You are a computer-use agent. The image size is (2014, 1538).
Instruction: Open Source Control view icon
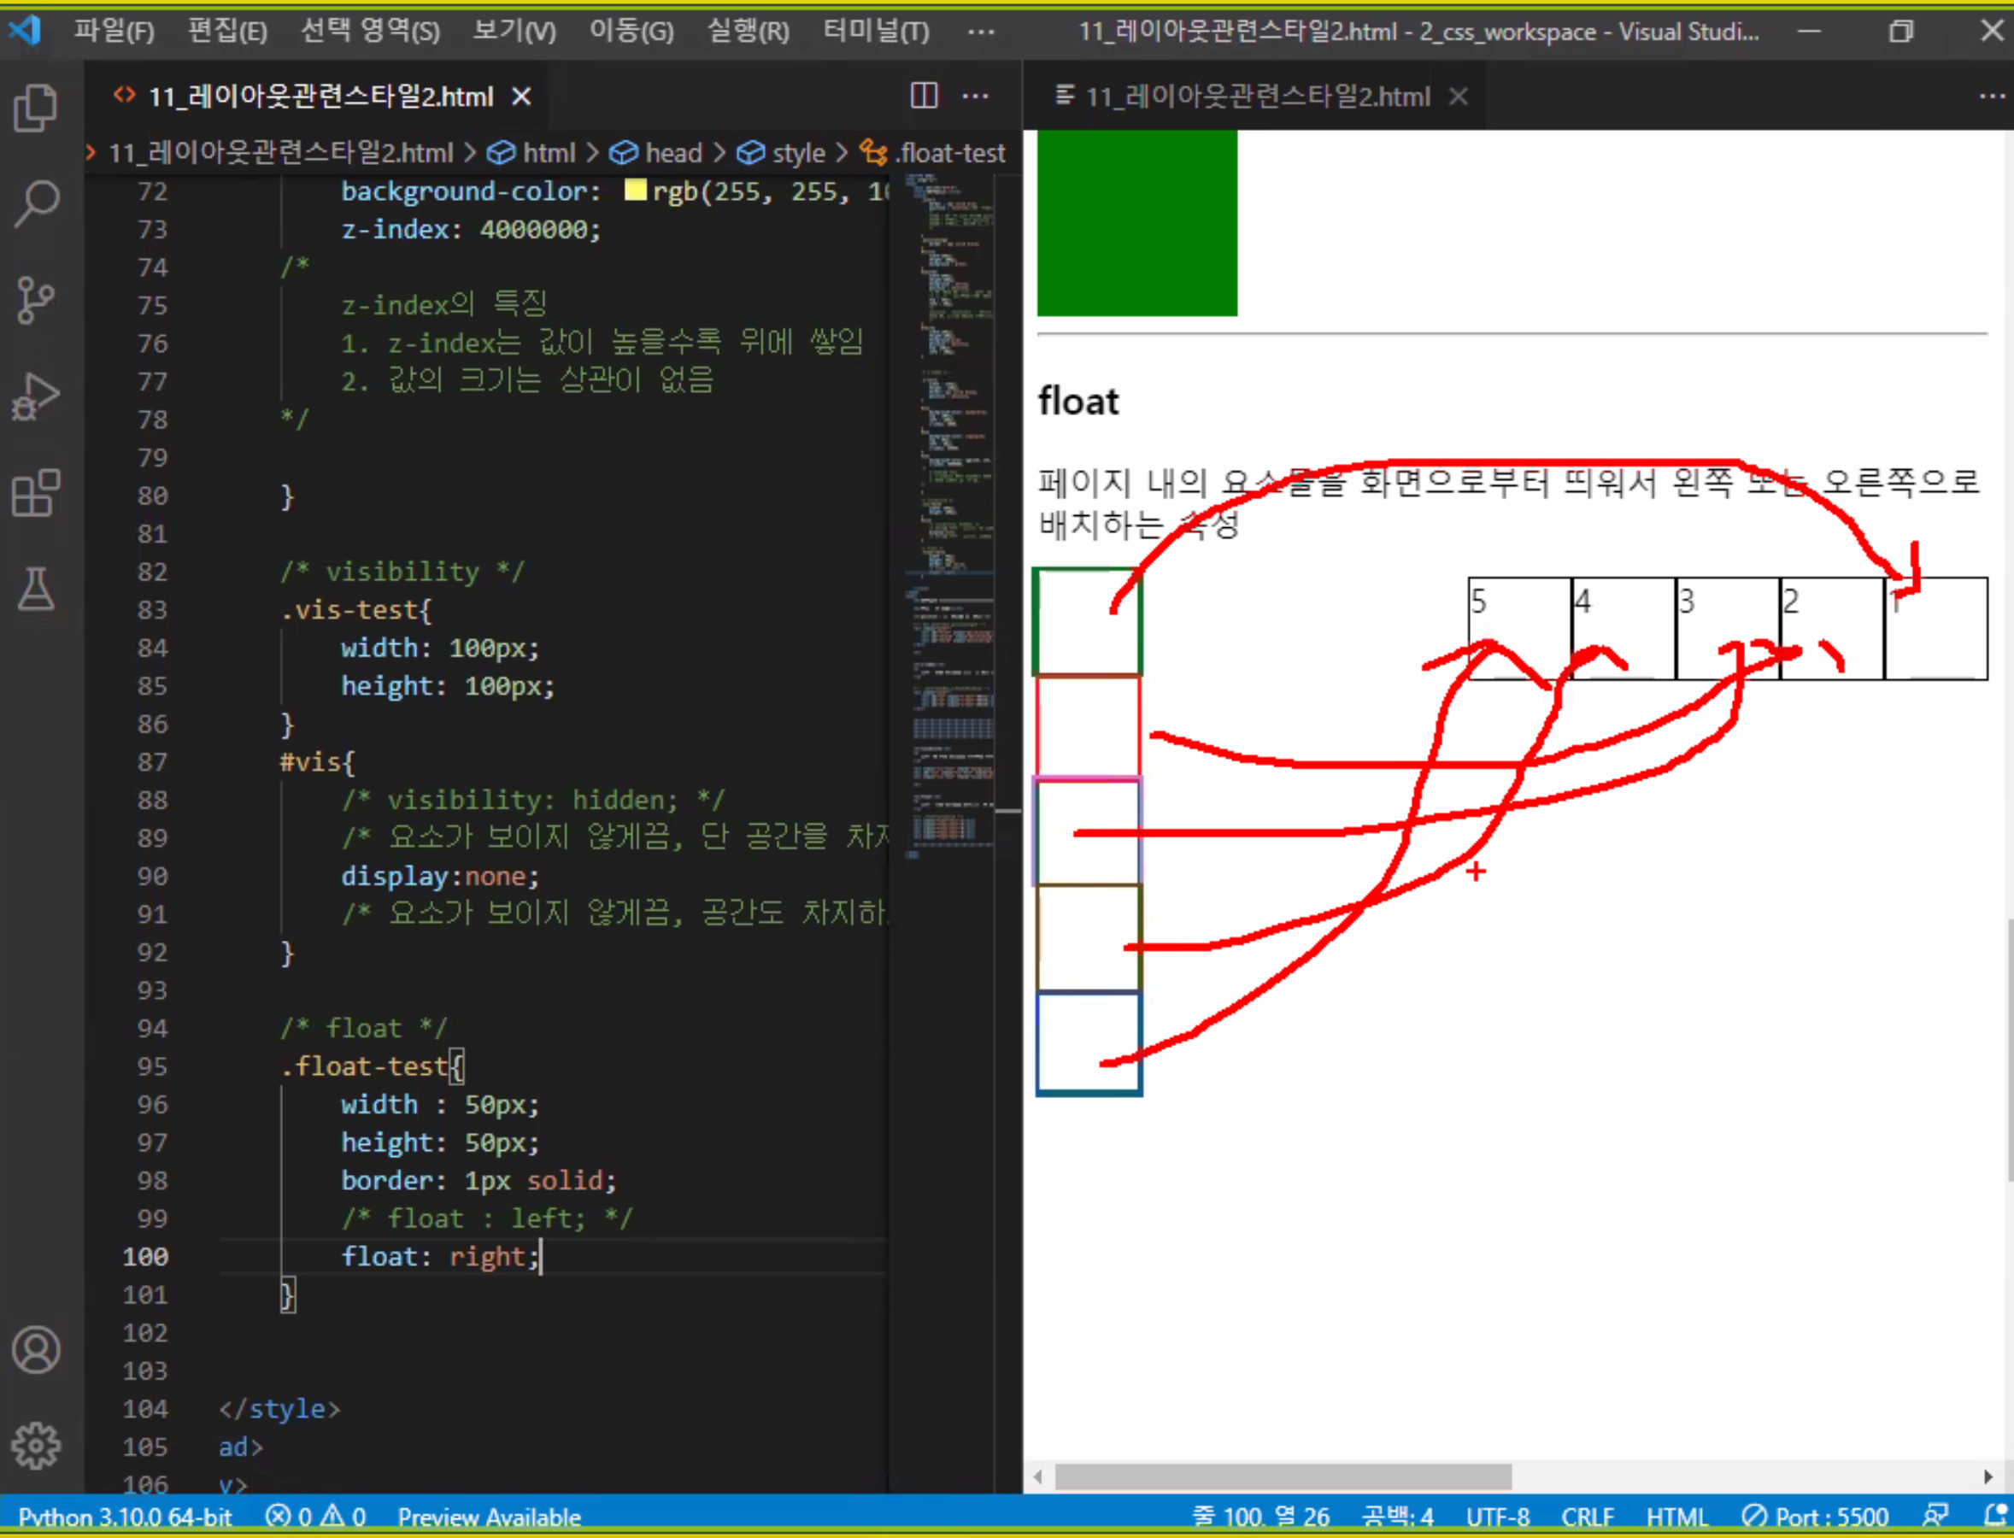pos(37,300)
